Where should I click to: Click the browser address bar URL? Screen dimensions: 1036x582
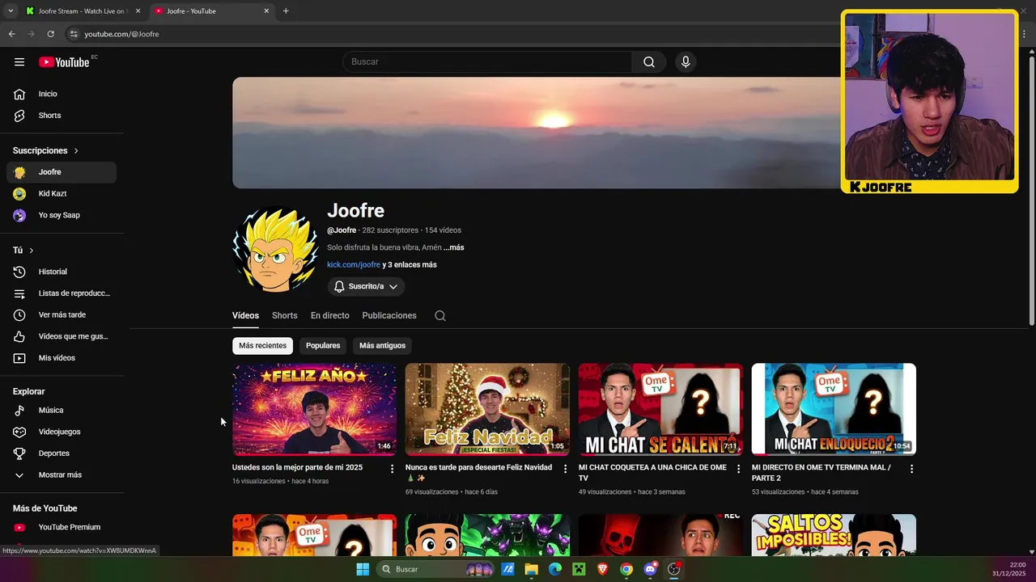121,34
